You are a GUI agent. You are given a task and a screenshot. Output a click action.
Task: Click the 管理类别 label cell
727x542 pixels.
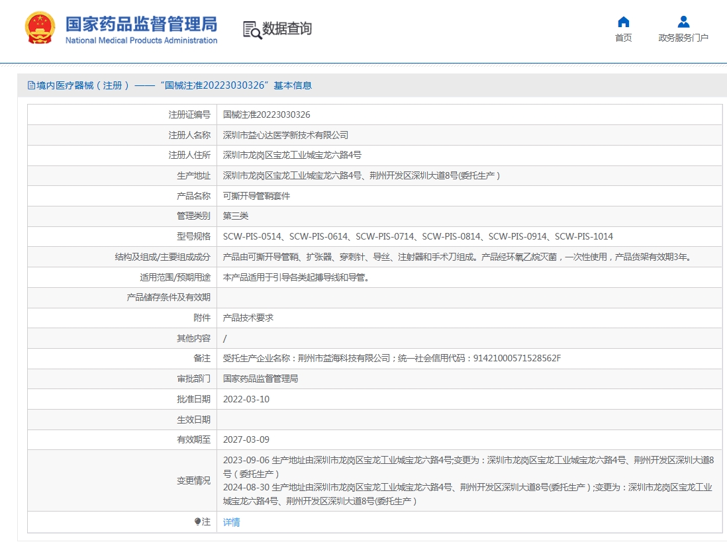pyautogui.click(x=122, y=216)
